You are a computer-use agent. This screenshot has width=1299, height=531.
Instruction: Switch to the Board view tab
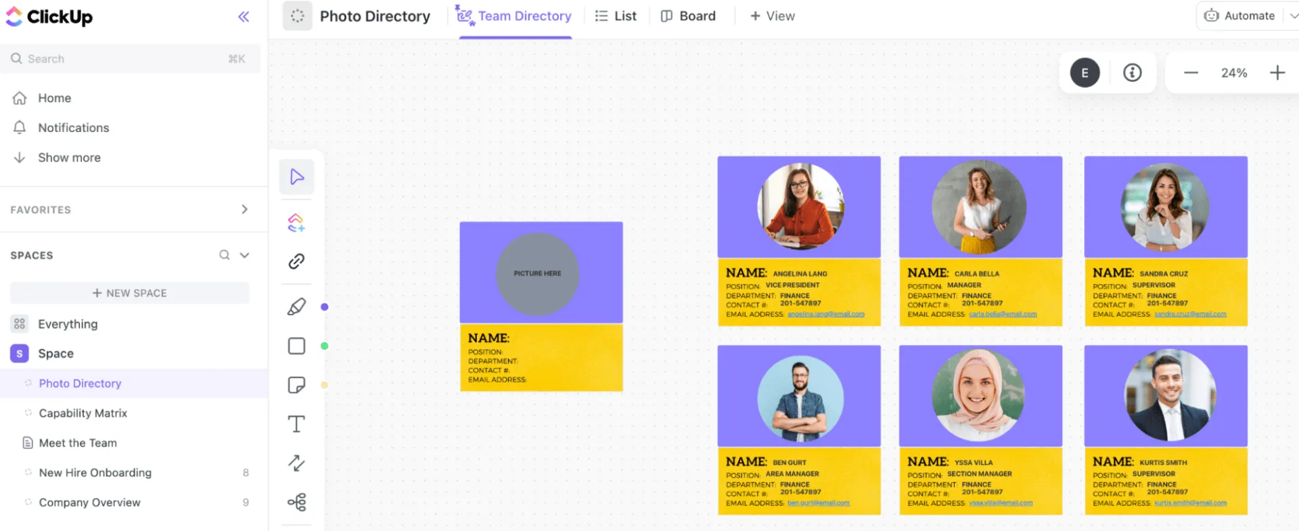[688, 16]
